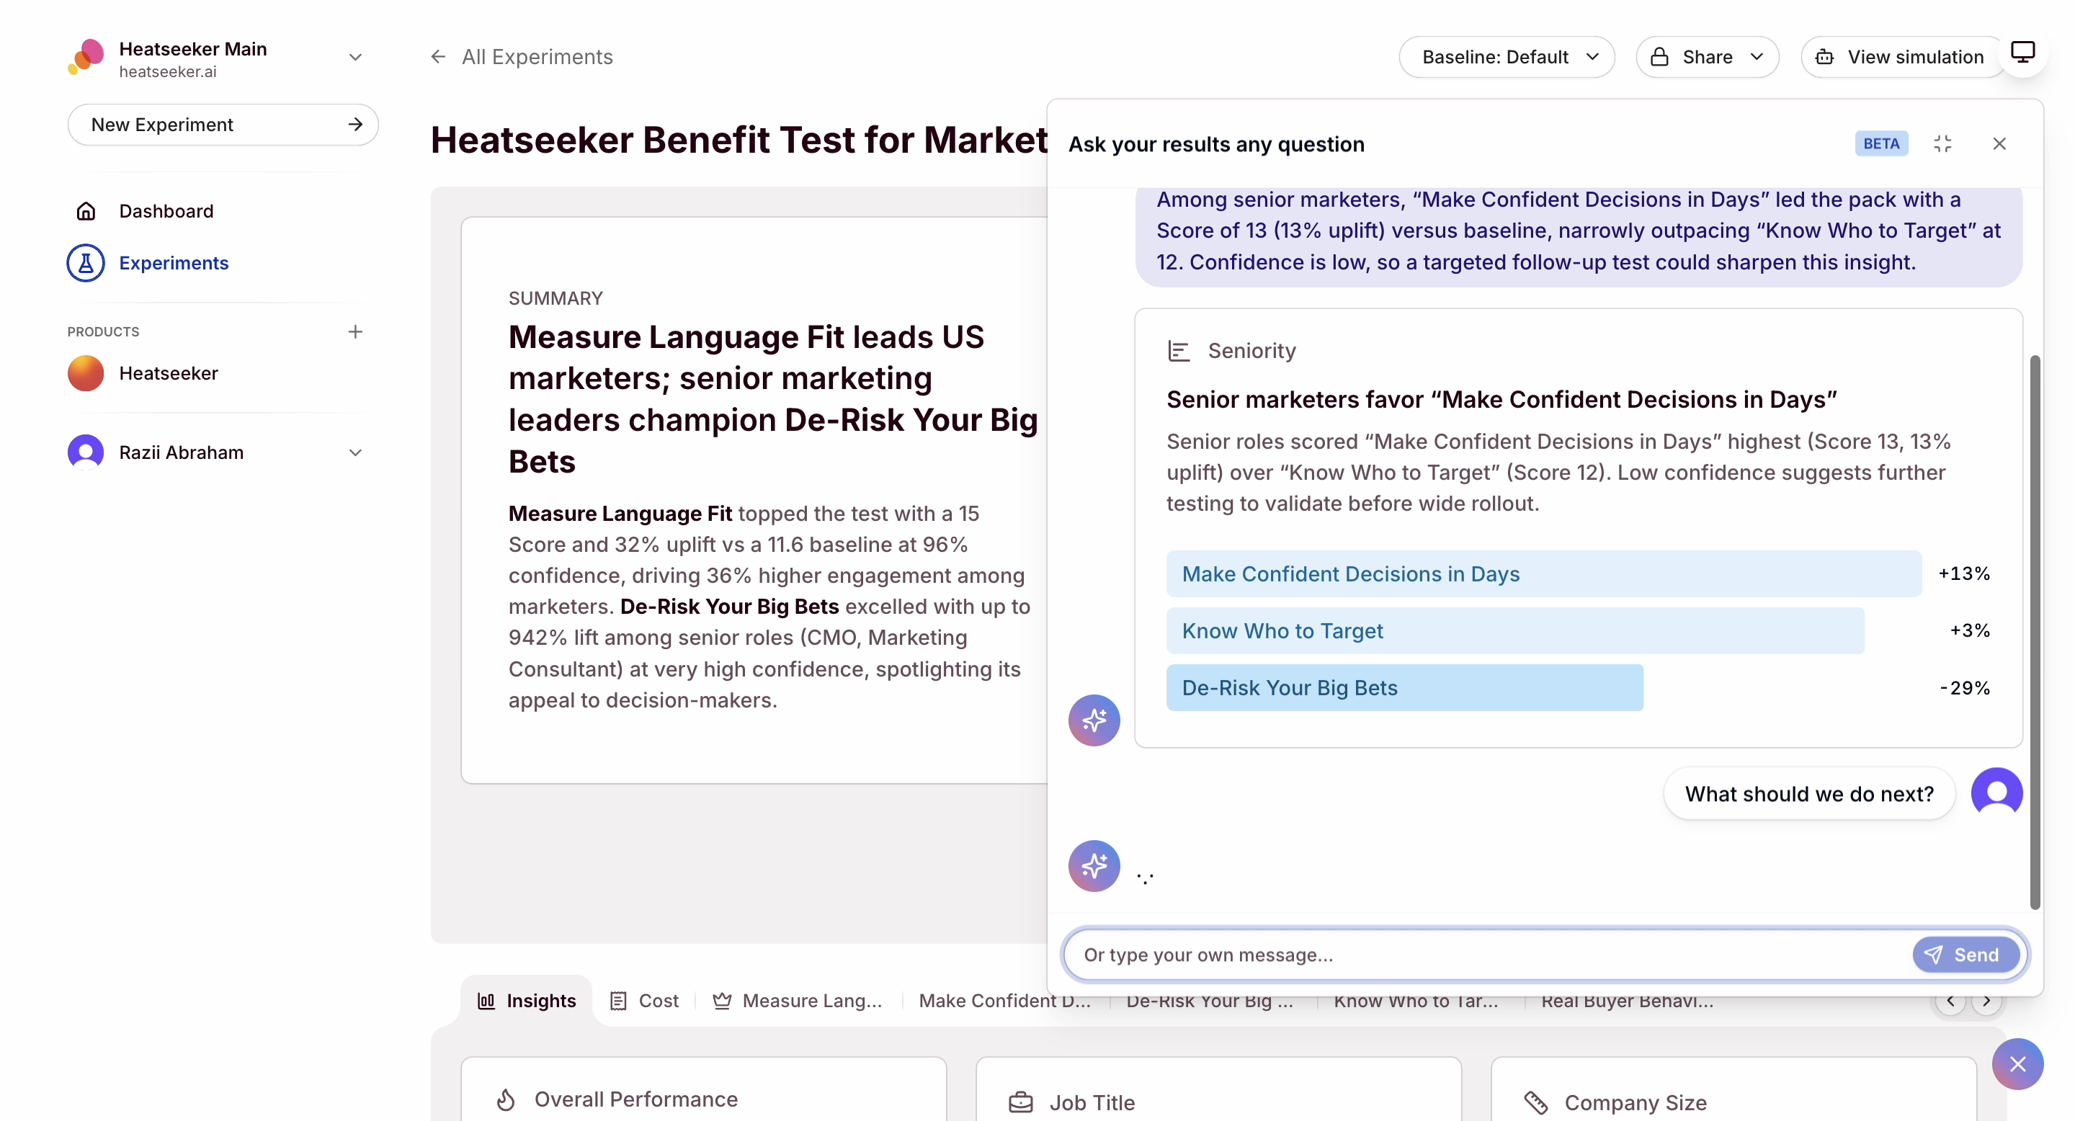Image resolution: width=2075 pixels, height=1121 pixels.
Task: Click the Seniority chart icon
Action: [x=1179, y=351]
